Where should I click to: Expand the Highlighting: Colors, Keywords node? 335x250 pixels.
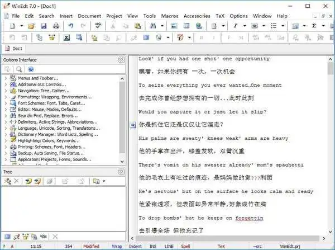6,140
